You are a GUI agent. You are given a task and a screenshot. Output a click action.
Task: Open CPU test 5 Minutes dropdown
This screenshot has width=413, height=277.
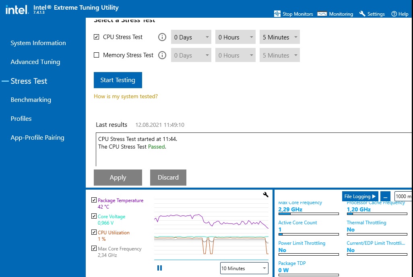(279, 37)
